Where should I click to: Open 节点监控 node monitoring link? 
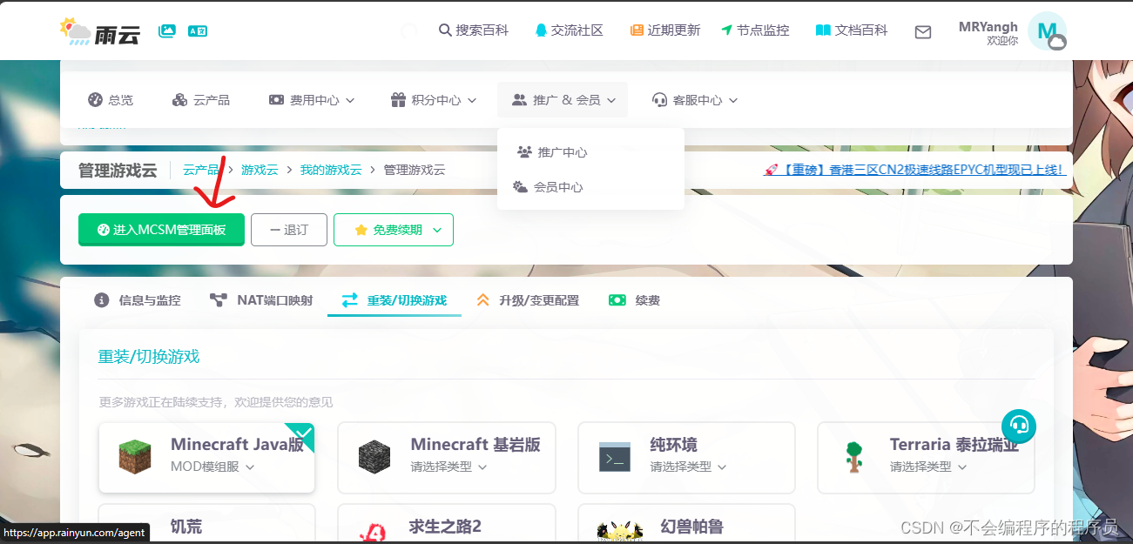point(755,30)
